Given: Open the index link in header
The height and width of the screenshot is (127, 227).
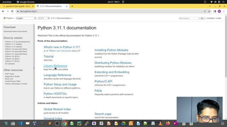Looking at the screenshot, I should coord(218,18).
